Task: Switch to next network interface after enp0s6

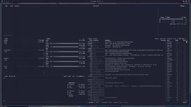Action: click(84, 76)
